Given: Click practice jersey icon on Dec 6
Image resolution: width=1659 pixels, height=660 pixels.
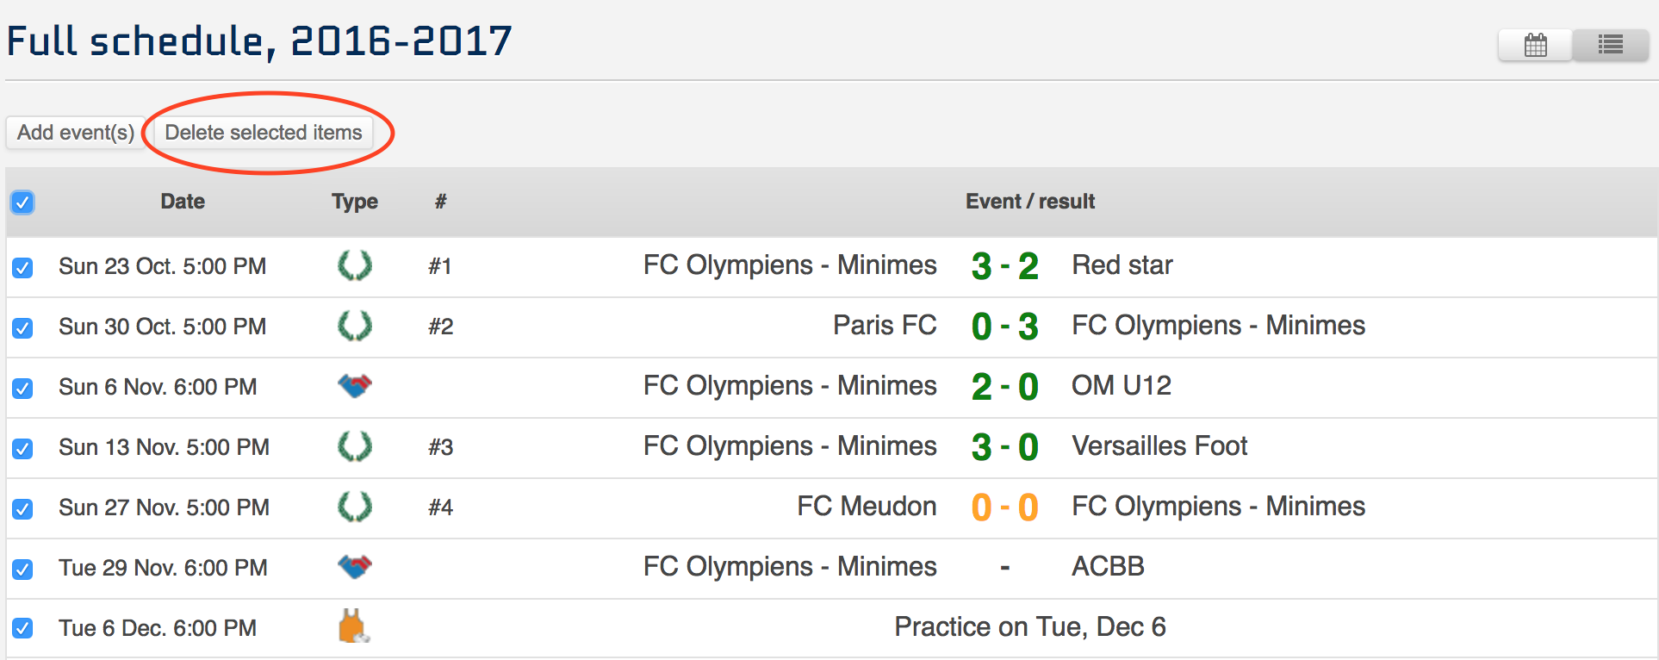Looking at the screenshot, I should (x=353, y=626).
